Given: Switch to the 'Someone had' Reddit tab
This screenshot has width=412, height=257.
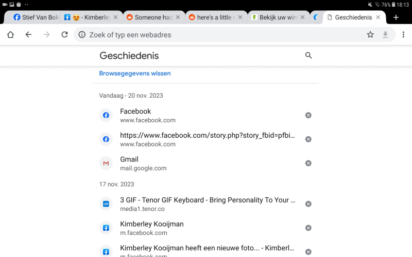Looking at the screenshot, I should (153, 17).
